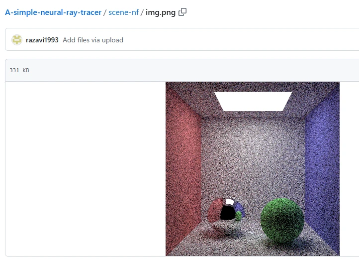Open the razavi1993 avatar image

point(17,40)
